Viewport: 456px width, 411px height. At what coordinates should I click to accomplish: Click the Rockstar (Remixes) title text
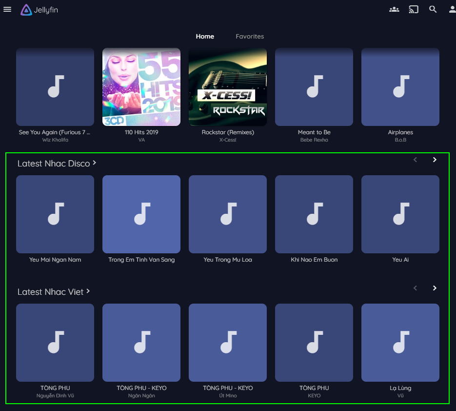[x=228, y=132]
